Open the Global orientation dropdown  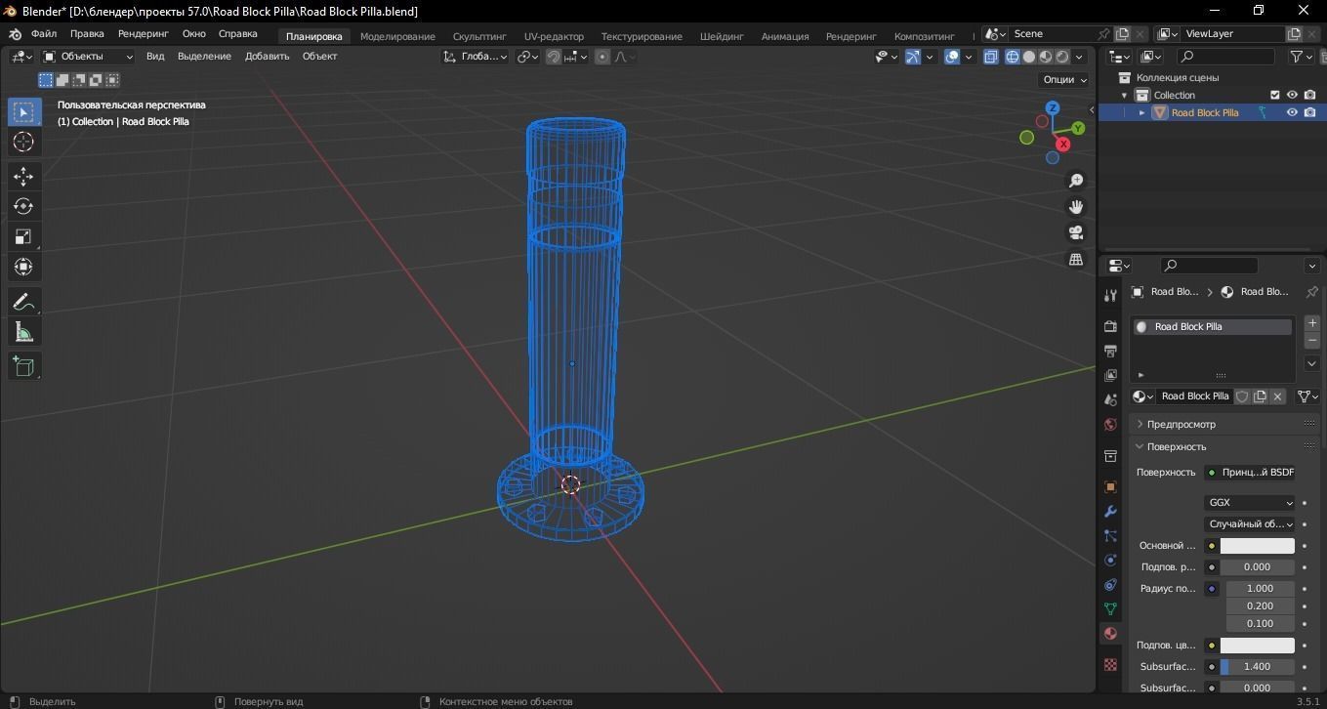[476, 57]
